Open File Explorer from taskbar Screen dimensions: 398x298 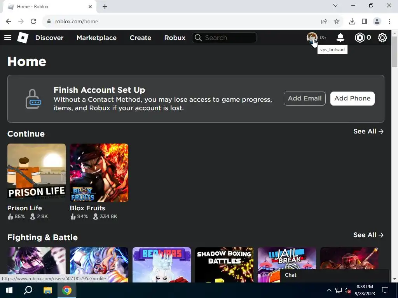coord(47,290)
